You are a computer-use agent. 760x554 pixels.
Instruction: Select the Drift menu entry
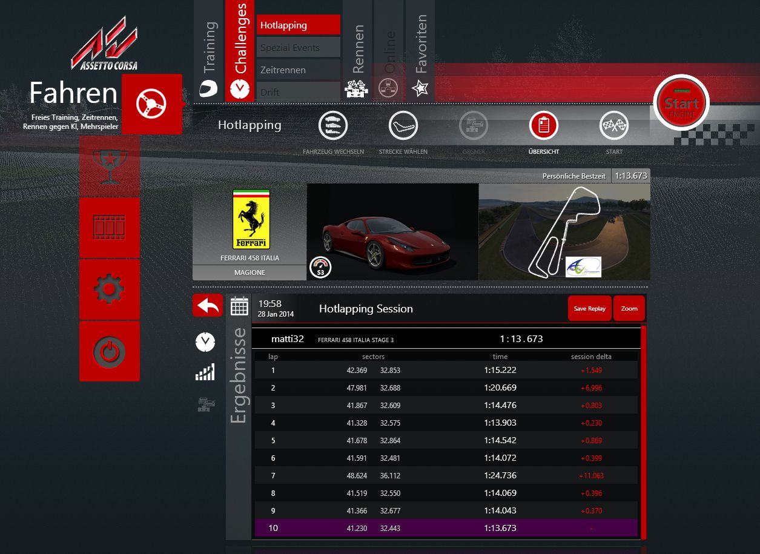click(299, 91)
